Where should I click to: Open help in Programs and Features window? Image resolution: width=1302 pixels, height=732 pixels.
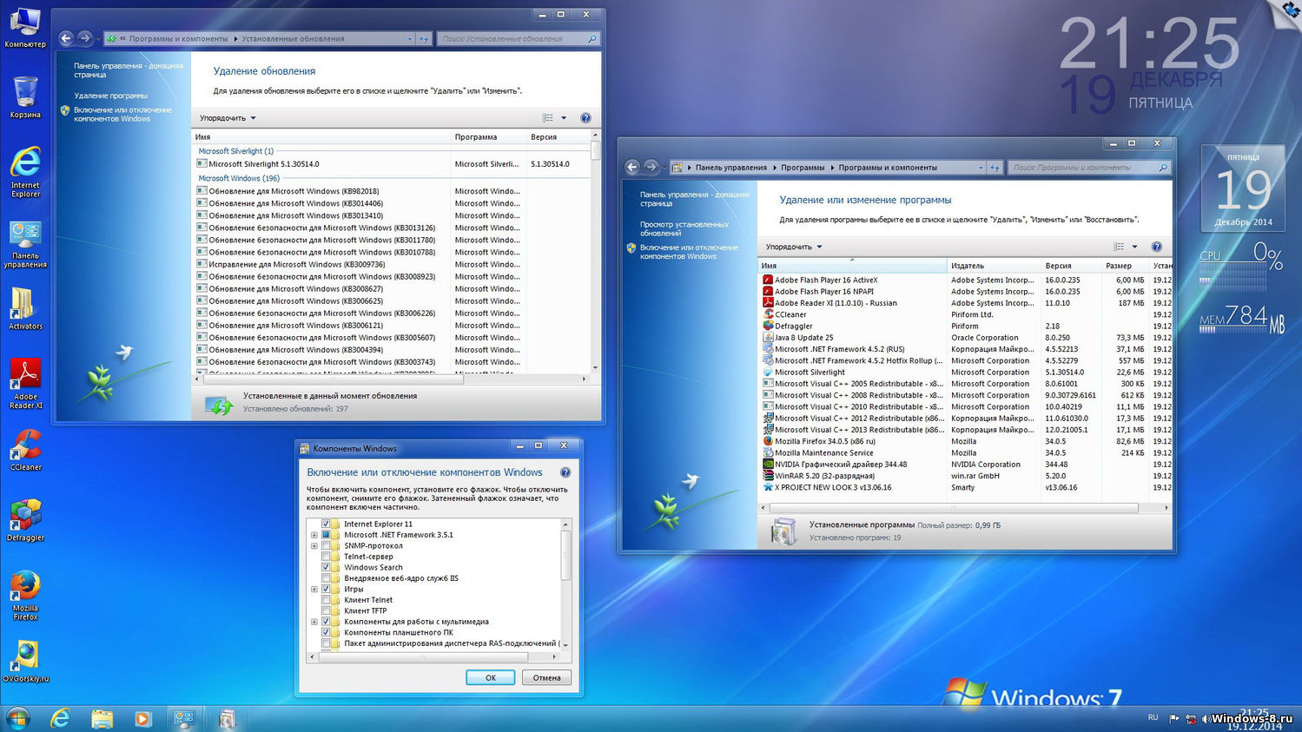click(x=1156, y=247)
